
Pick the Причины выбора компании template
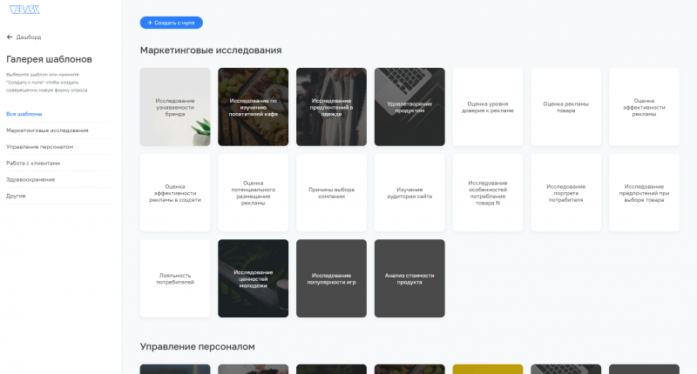[x=331, y=193]
